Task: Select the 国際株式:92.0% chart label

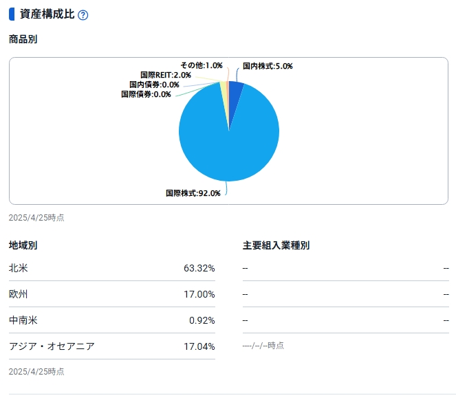Action: tap(193, 193)
